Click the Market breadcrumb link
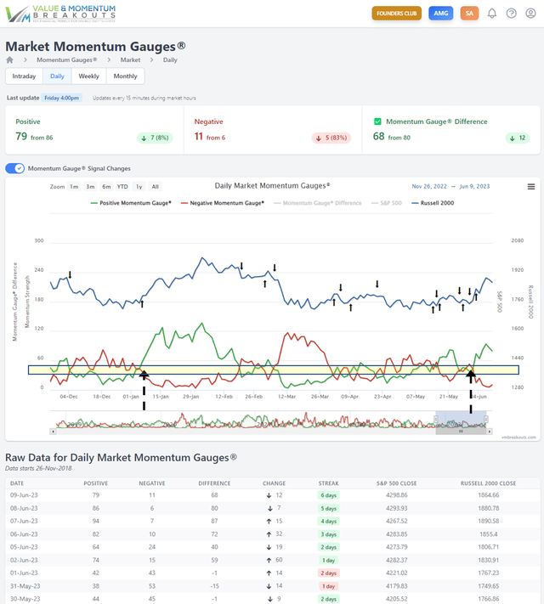The height and width of the screenshot is (604, 544). coord(130,59)
